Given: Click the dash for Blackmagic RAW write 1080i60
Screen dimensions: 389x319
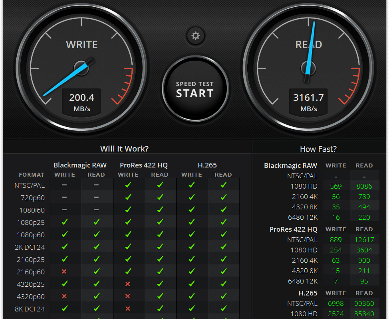Looking at the screenshot, I should point(64,210).
